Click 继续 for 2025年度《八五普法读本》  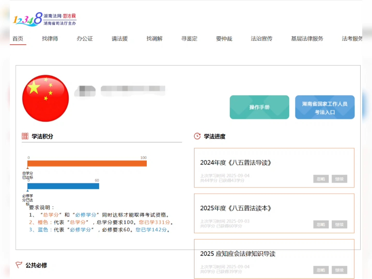pos(339,225)
